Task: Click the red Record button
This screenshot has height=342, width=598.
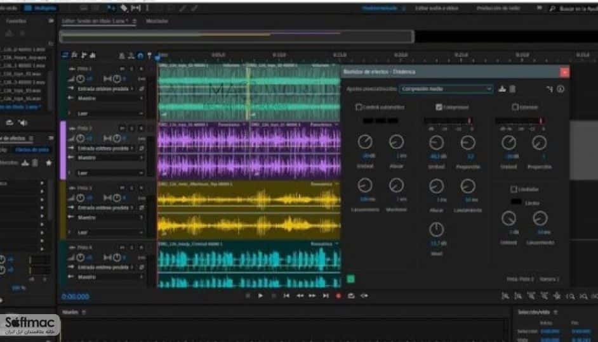Action: pyautogui.click(x=338, y=296)
